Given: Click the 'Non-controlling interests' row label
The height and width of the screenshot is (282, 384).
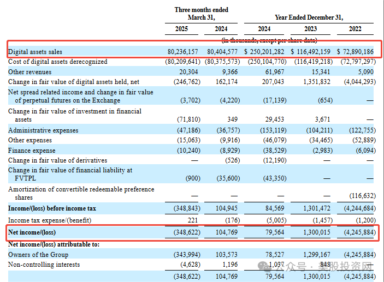Looking at the screenshot, I should click(x=44, y=265).
